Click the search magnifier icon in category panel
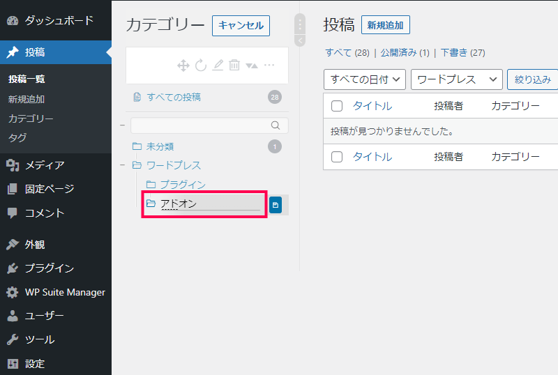Screen dimensions: 558x375 click(x=276, y=125)
